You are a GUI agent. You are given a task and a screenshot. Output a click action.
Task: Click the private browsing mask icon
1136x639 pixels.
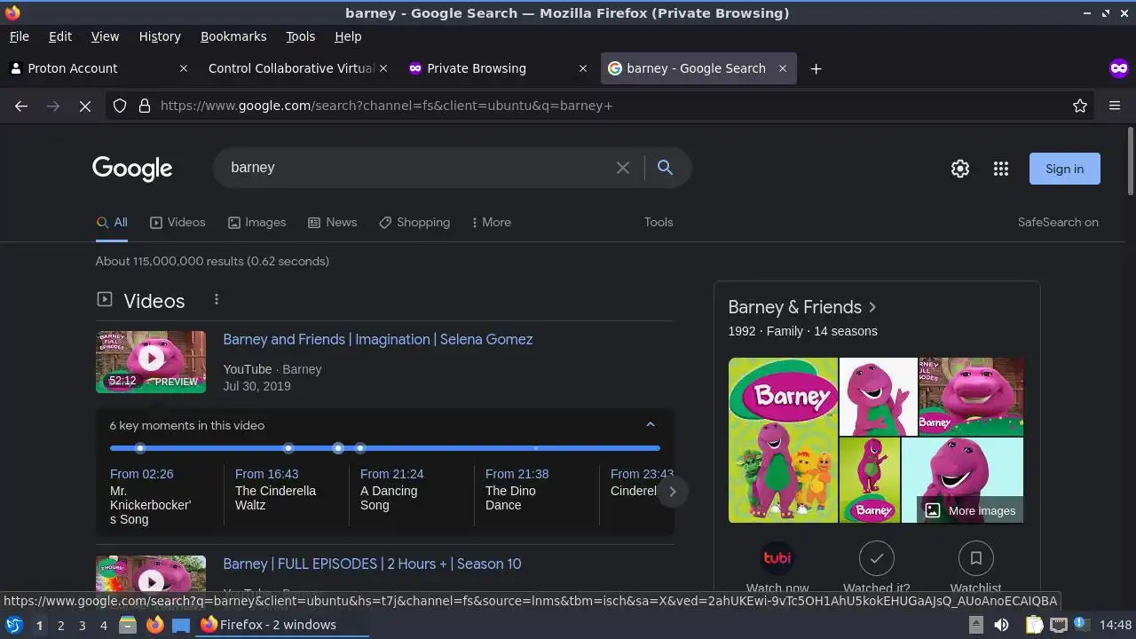(1119, 68)
